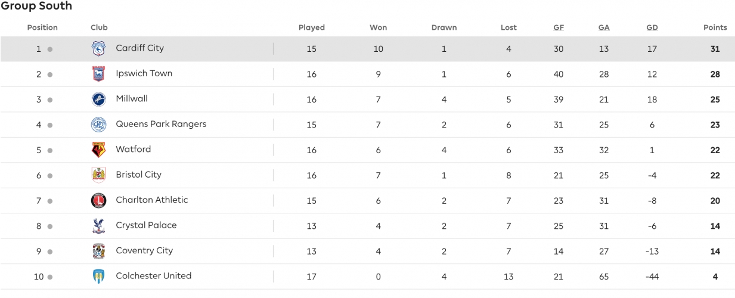This screenshot has width=735, height=298.
Task: Open the Cardiff City team link
Action: 140,48
